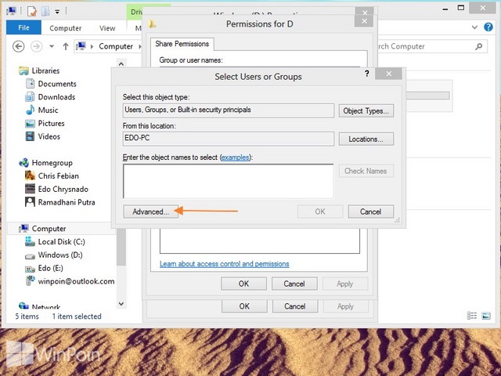501x376 pixels.
Task: Go forward with Explorer's forward arrow
Action: click(36, 47)
